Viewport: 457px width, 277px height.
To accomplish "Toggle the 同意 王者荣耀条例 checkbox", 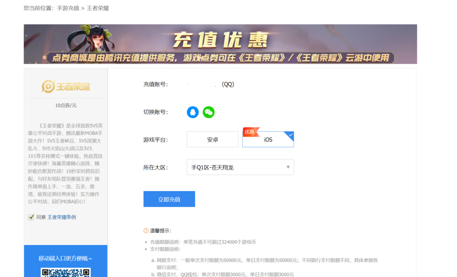I will click(31, 217).
